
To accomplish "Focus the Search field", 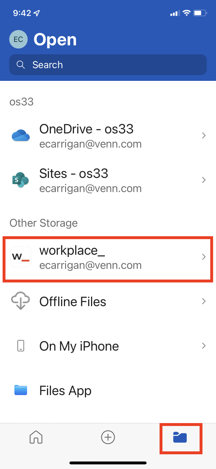I will coord(108,65).
